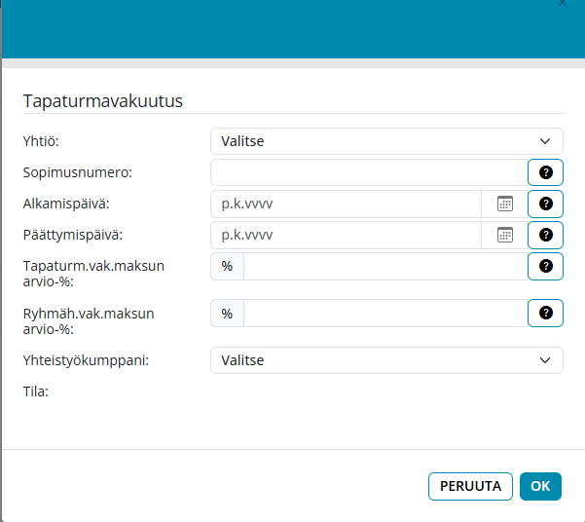Click help icon for Tapaturm.vak.maksun arvio-%

coord(545,266)
